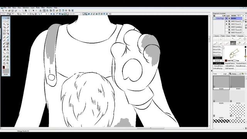Show the All Tones category
Viewport: 247px width, 139px height.
(218, 63)
